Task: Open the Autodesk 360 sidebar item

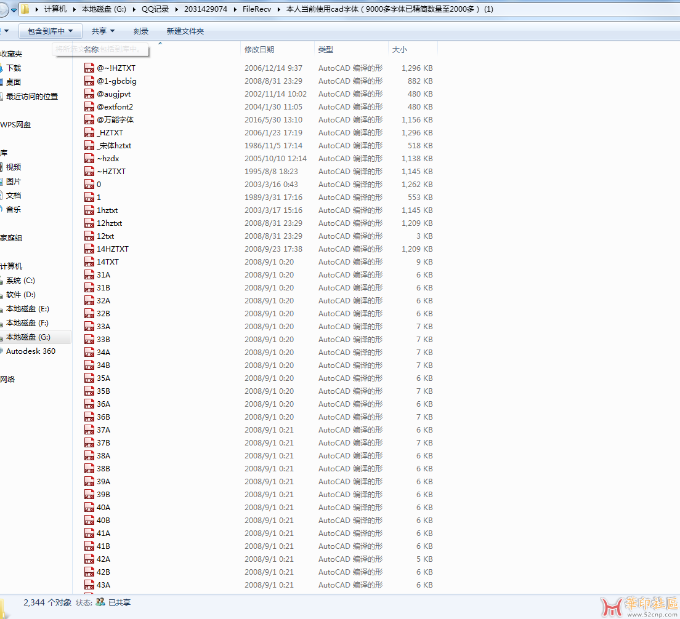Action: click(x=30, y=351)
